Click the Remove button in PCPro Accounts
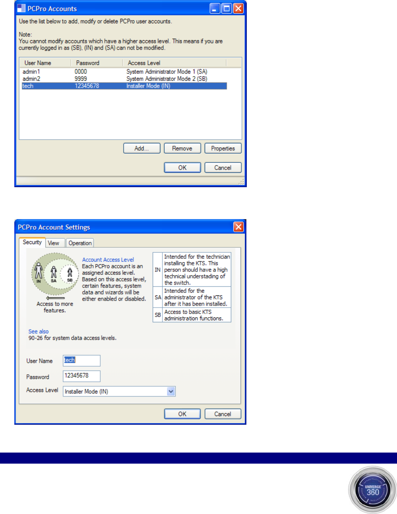This screenshot has height=514, width=397. pos(182,148)
